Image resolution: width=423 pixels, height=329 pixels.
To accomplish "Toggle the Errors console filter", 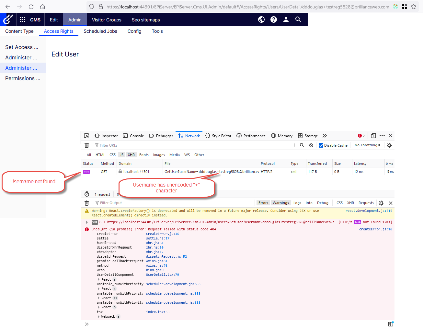I will coord(263,203).
